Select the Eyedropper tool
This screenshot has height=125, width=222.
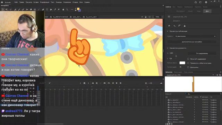coord(55,9)
